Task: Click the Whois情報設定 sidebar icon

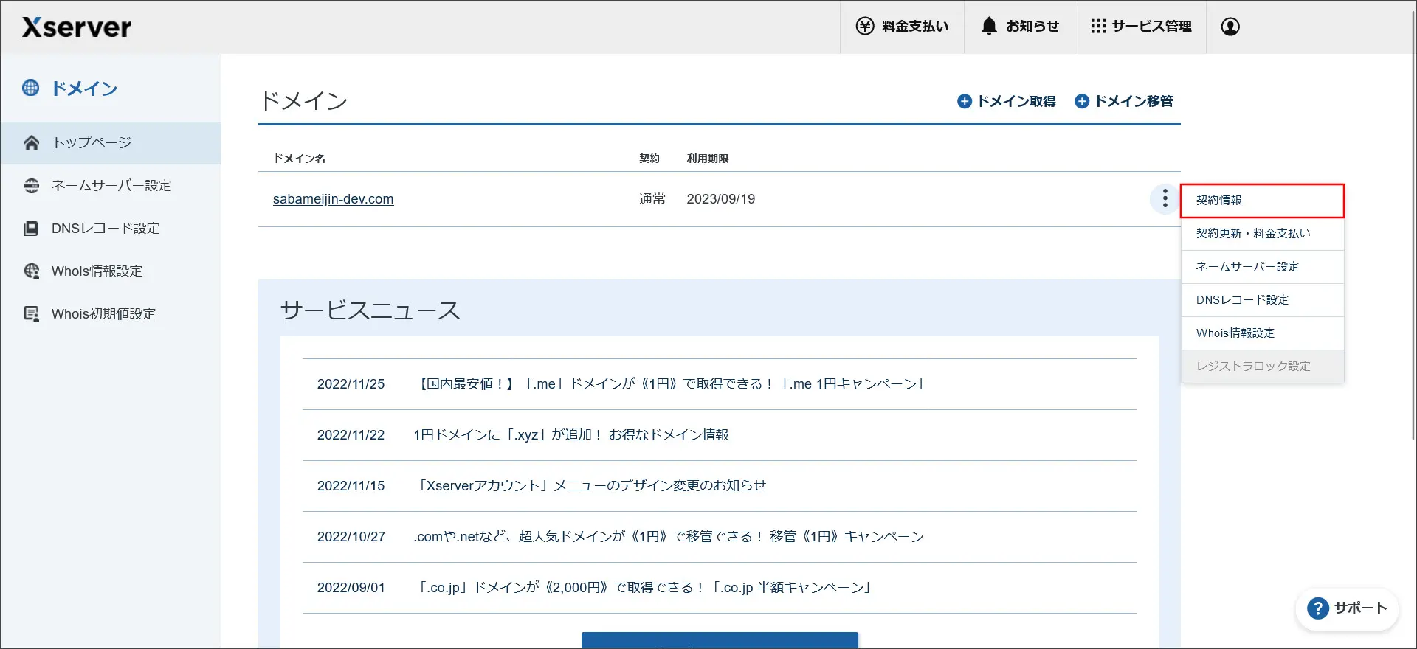Action: [31, 271]
